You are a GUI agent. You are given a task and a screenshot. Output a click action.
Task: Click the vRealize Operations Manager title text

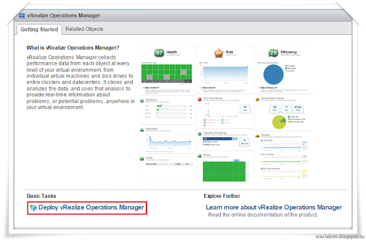click(63, 15)
